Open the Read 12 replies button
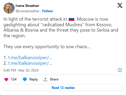The image size is (126, 95). click(63, 88)
